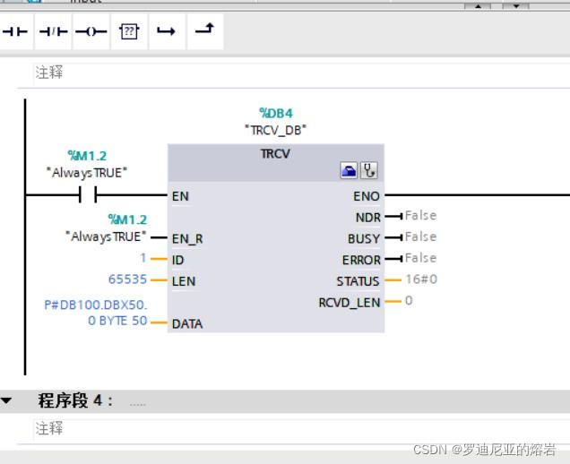Select the RCVD_LEN output pin label

(x=350, y=303)
